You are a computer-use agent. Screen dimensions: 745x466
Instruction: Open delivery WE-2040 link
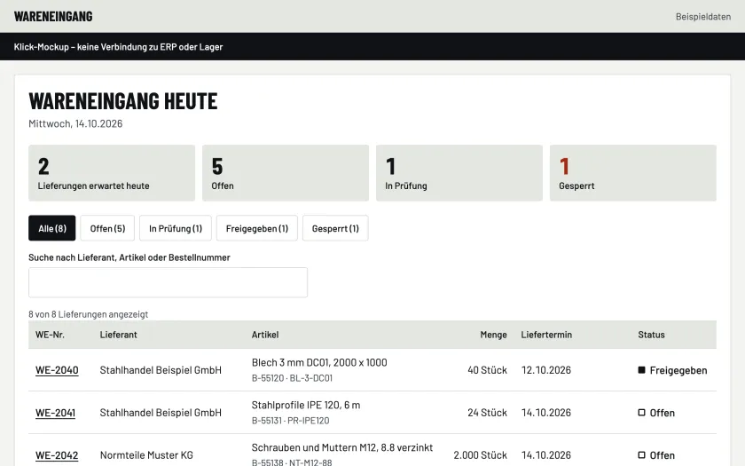57,370
